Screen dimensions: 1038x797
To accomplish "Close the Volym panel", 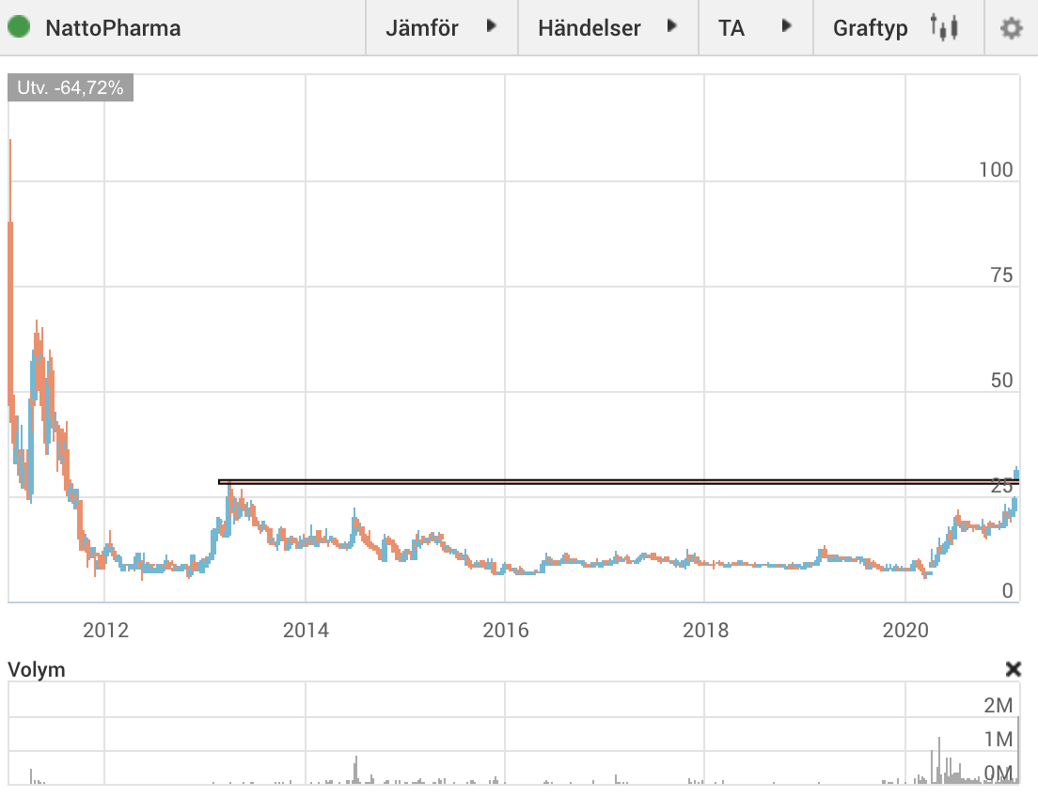I will pyautogui.click(x=1013, y=669).
